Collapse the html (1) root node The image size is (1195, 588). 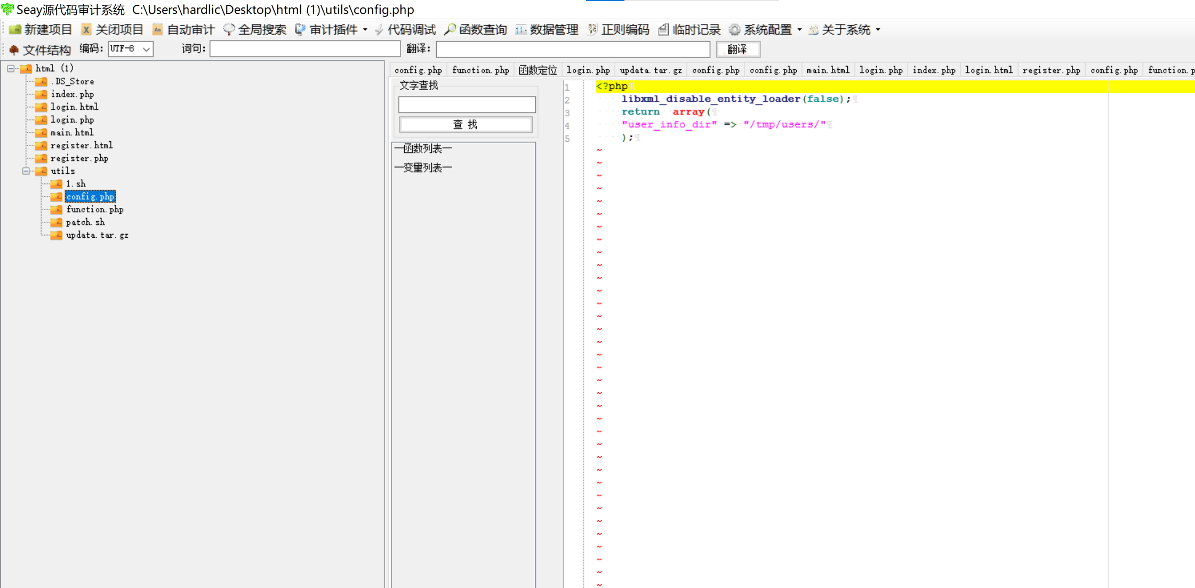pos(11,68)
